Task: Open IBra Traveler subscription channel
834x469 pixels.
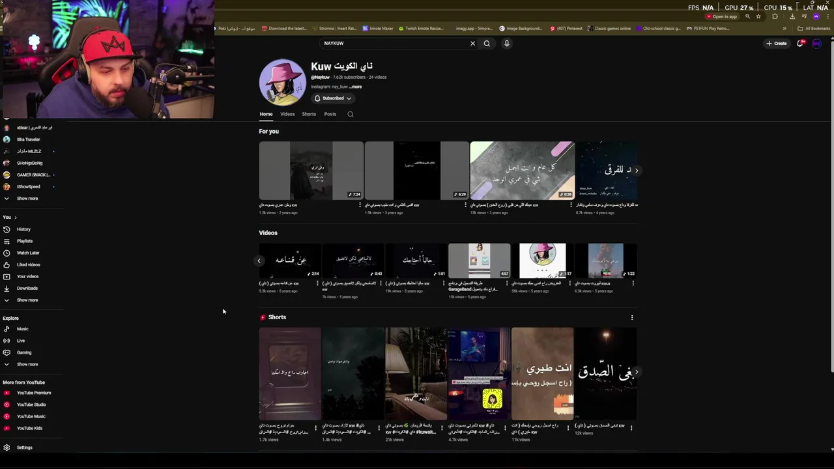Action: pyautogui.click(x=28, y=139)
